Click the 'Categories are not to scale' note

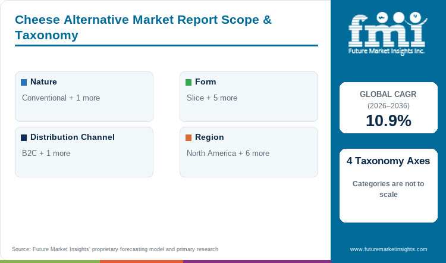click(x=388, y=189)
